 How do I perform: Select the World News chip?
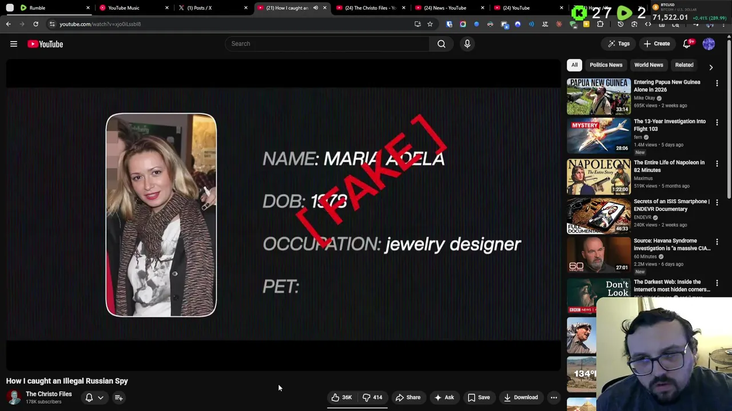[649, 65]
